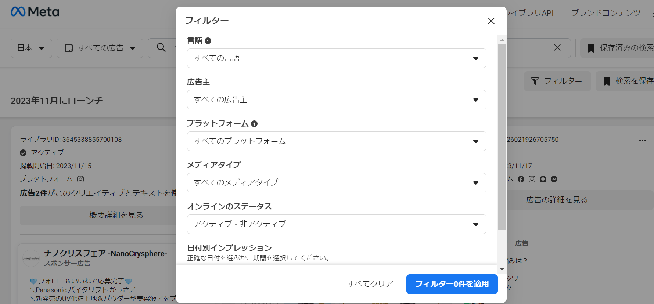
Task: Click the info icon beside プラットフォーム heading
Action: click(254, 124)
